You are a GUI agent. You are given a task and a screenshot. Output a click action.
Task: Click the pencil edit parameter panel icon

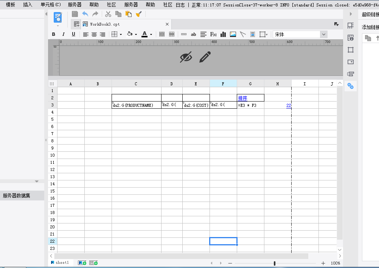pyautogui.click(x=205, y=57)
